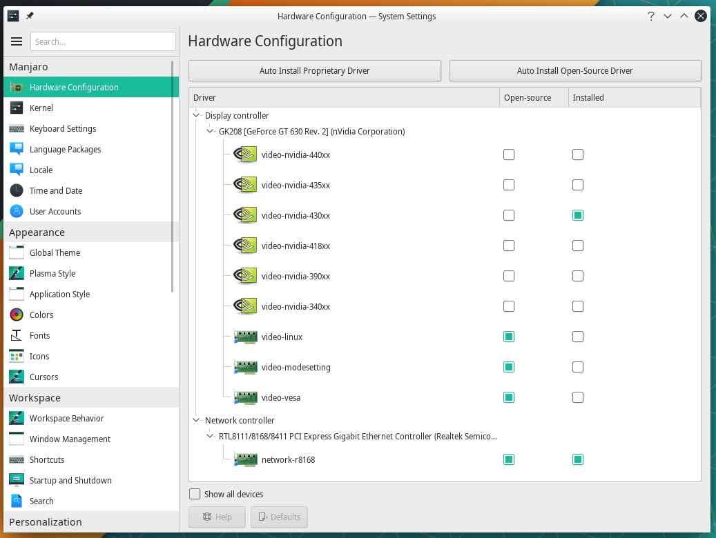
Task: Click the Hardware Configuration sidebar icon
Action: [x=17, y=87]
